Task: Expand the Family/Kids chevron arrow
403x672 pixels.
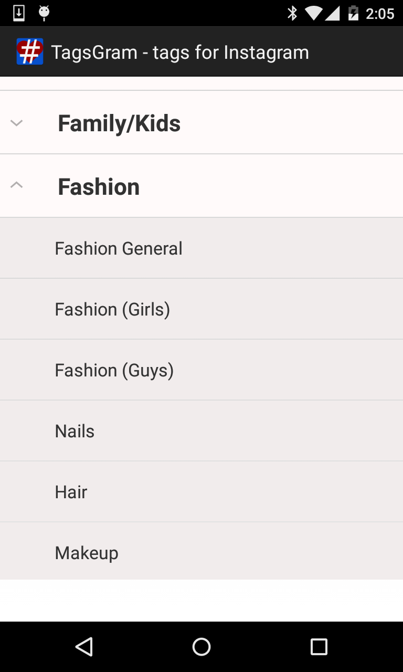Action: click(17, 123)
